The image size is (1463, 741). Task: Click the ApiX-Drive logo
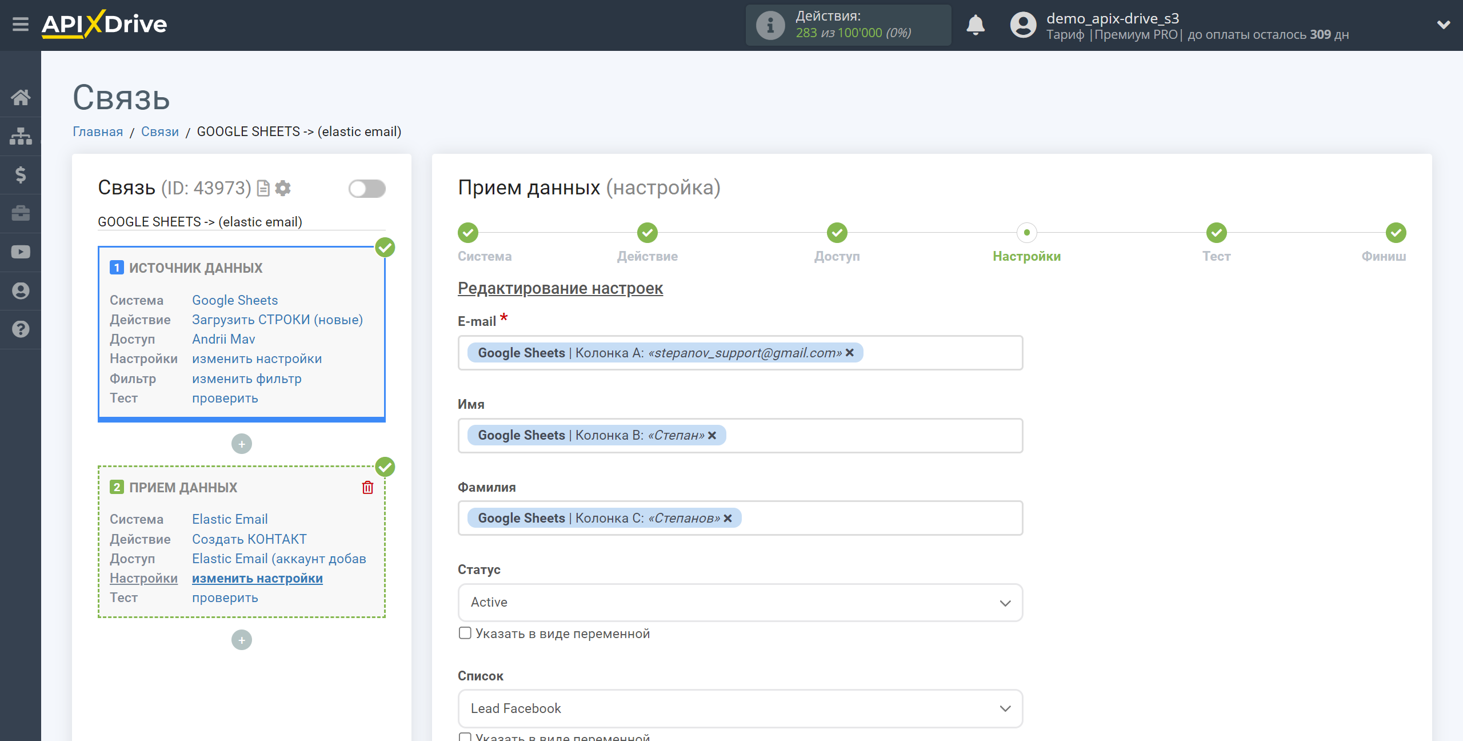tap(104, 24)
